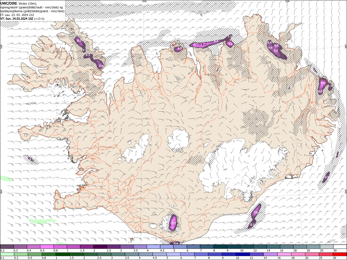
Task: Pick the dark teal 8 swatch, top legend row
Action: click(x=220, y=247)
